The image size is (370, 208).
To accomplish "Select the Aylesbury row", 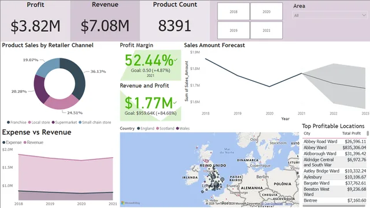I will [335, 177].
